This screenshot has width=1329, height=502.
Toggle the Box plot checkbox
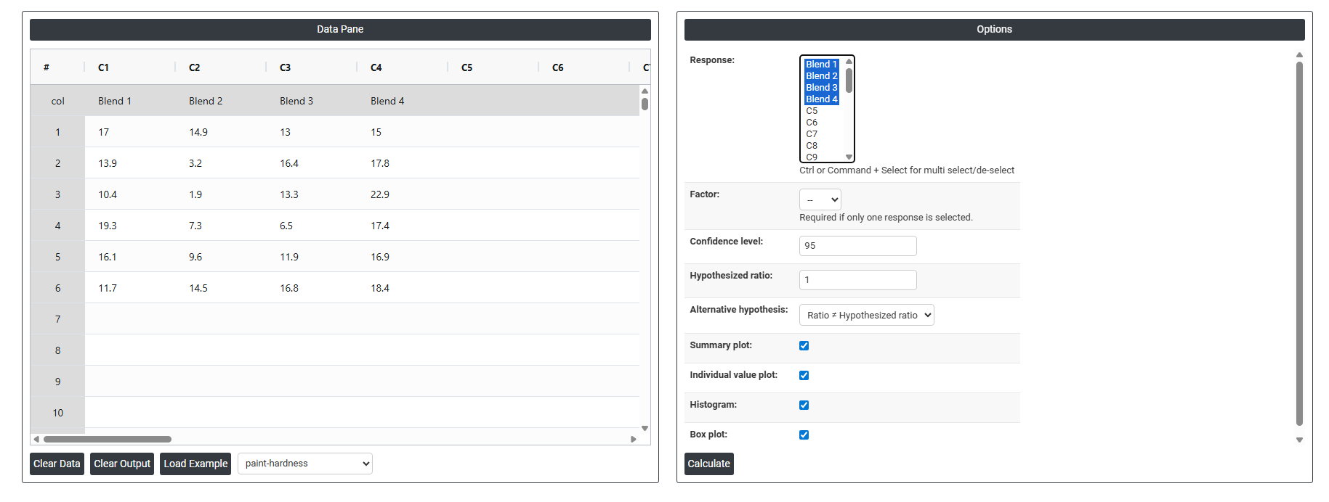coord(804,435)
